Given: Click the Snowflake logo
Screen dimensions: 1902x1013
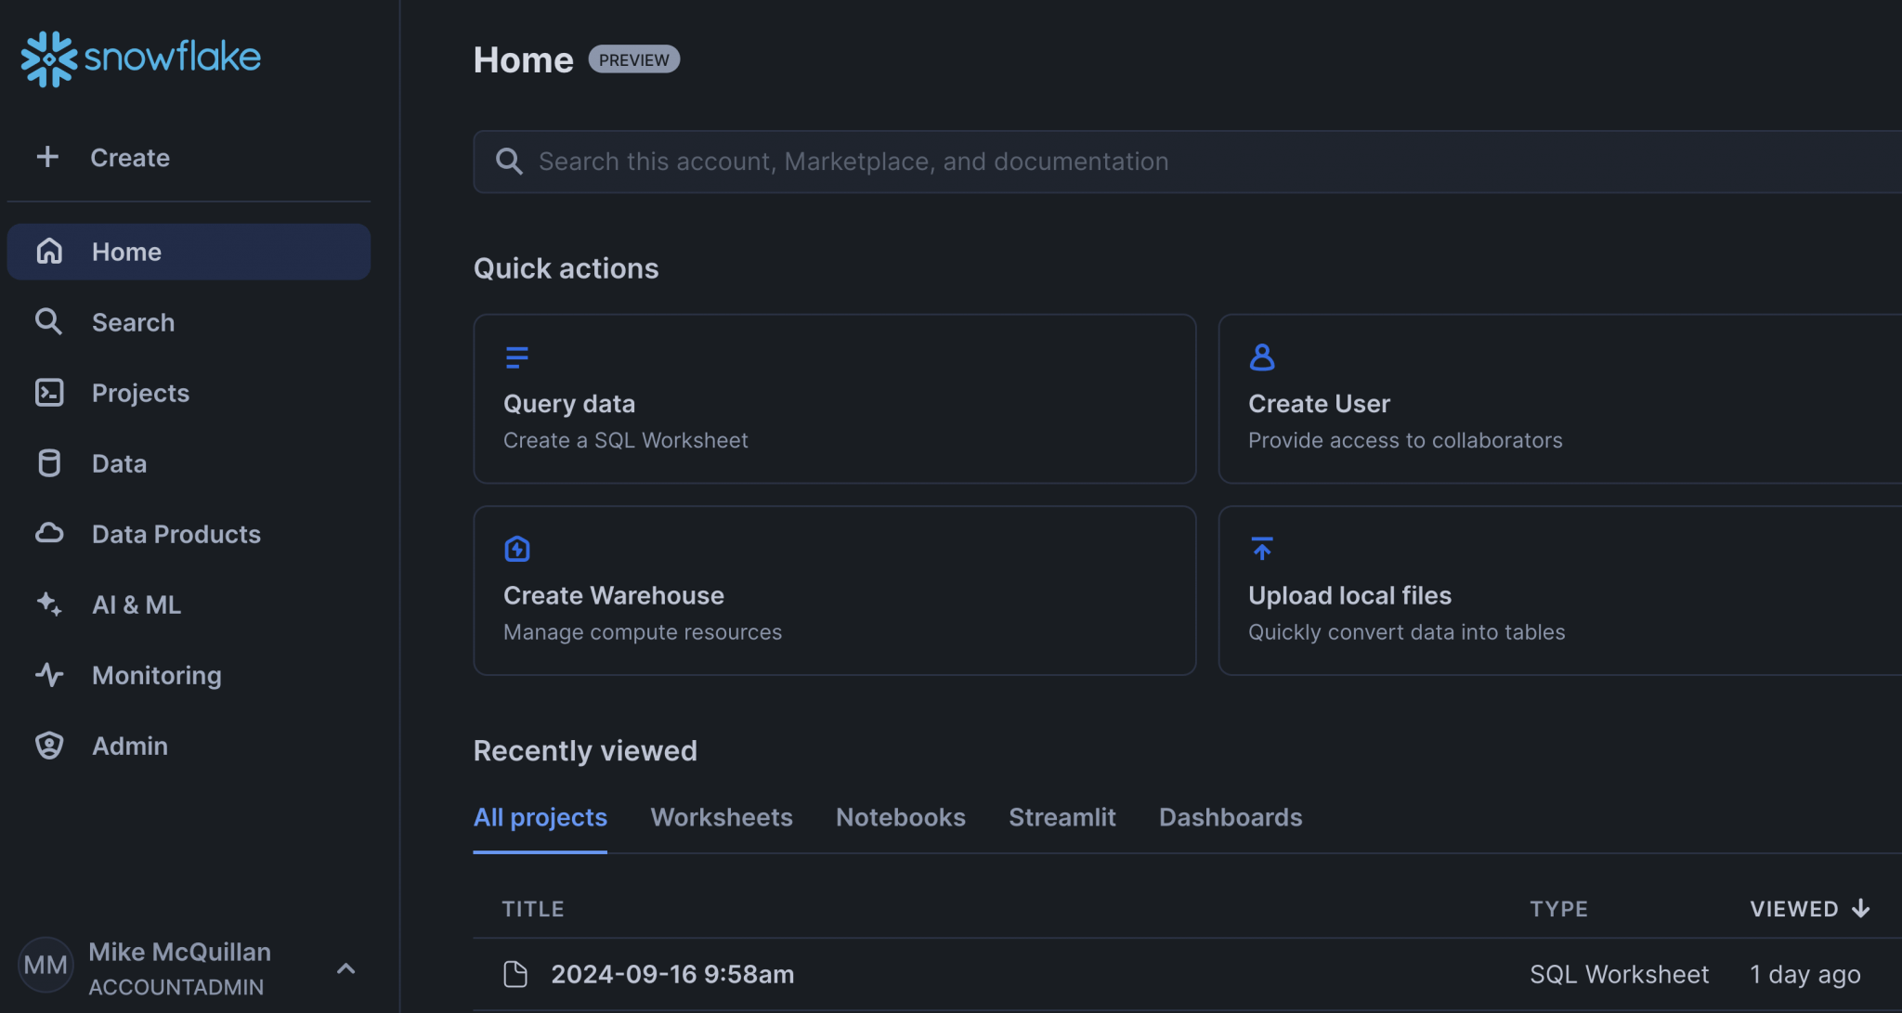Looking at the screenshot, I should coord(140,58).
